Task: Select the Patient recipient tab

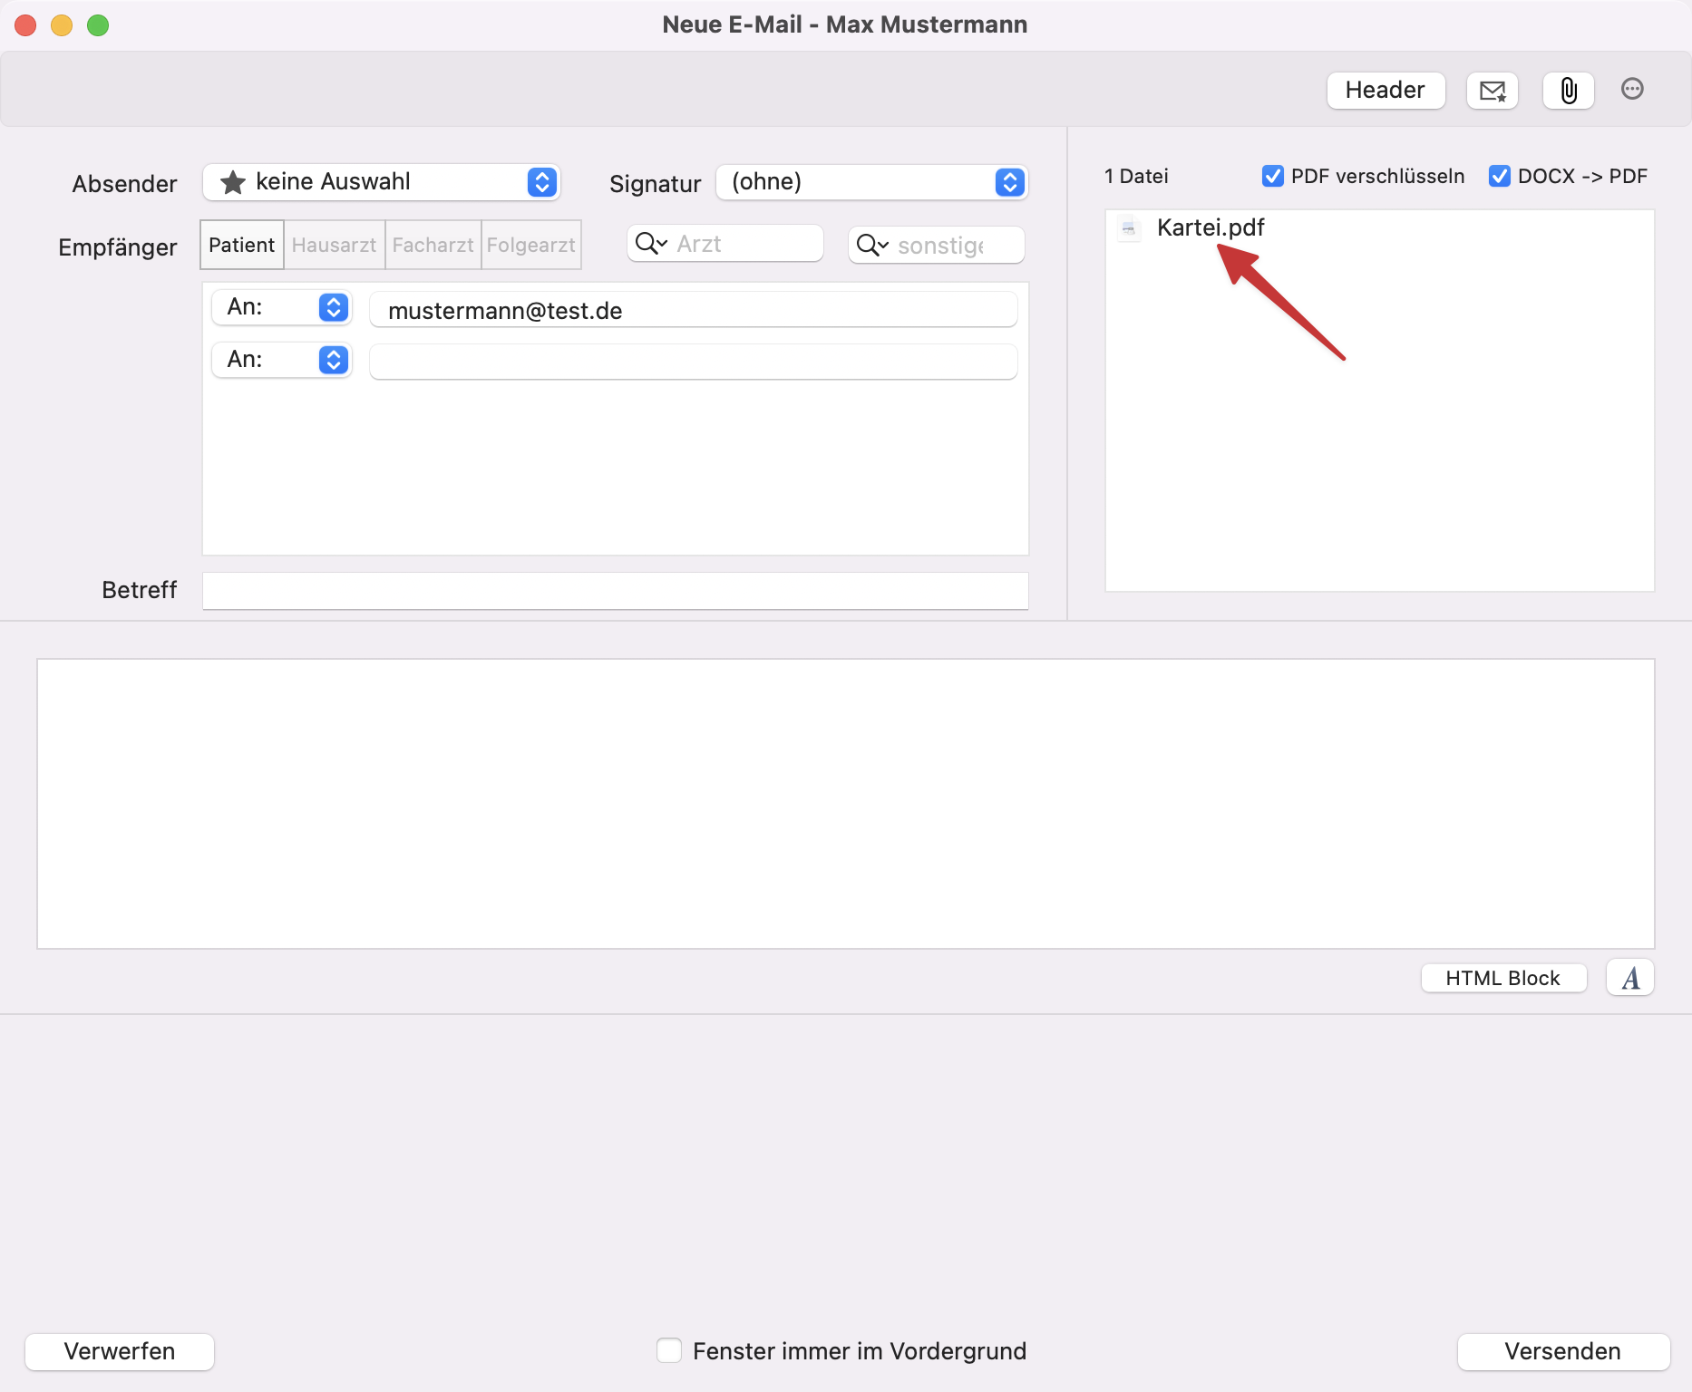Action: (242, 245)
